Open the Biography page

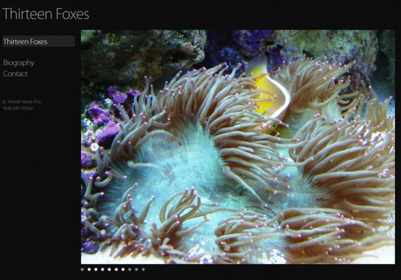click(19, 62)
